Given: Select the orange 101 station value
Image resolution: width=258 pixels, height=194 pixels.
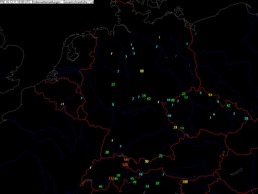Looking at the screenshot, I should 126,159.
